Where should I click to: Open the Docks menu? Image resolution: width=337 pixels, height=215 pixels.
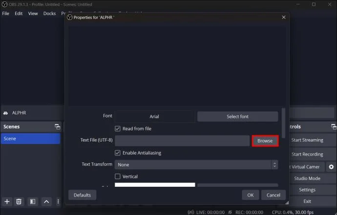click(49, 13)
